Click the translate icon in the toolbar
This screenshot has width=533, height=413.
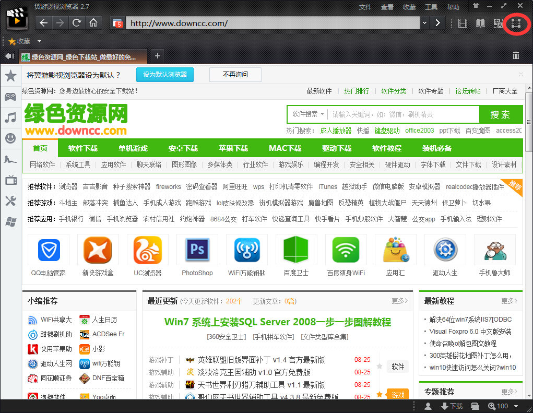pyautogui.click(x=498, y=23)
